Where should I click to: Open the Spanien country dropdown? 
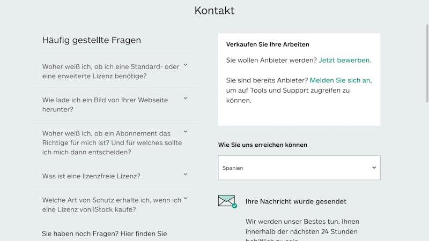click(299, 168)
